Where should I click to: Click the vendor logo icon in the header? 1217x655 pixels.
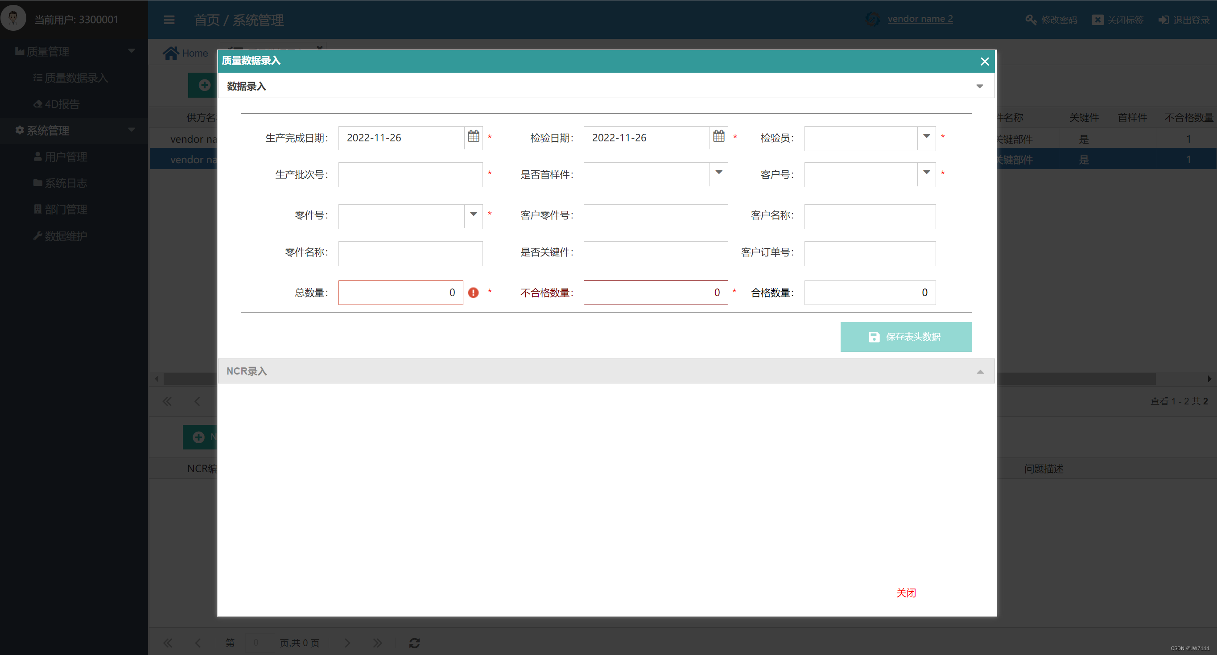click(x=872, y=19)
